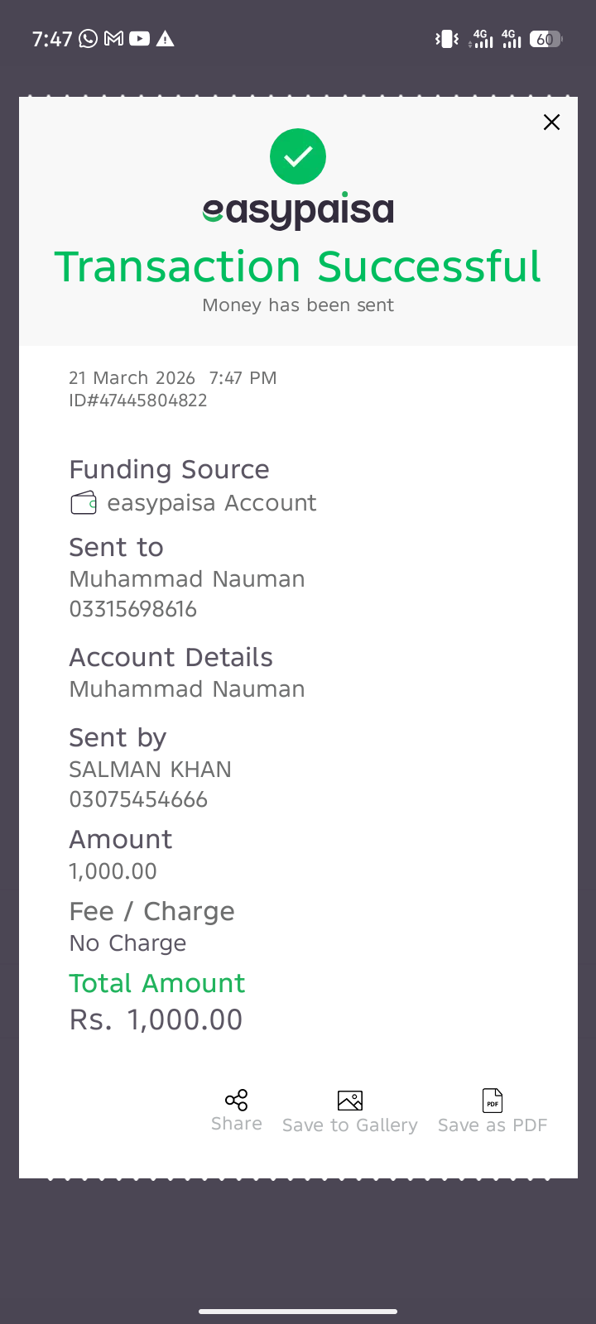Tap the Save to Gallery image icon
Image resolution: width=596 pixels, height=1324 pixels.
click(x=350, y=1101)
